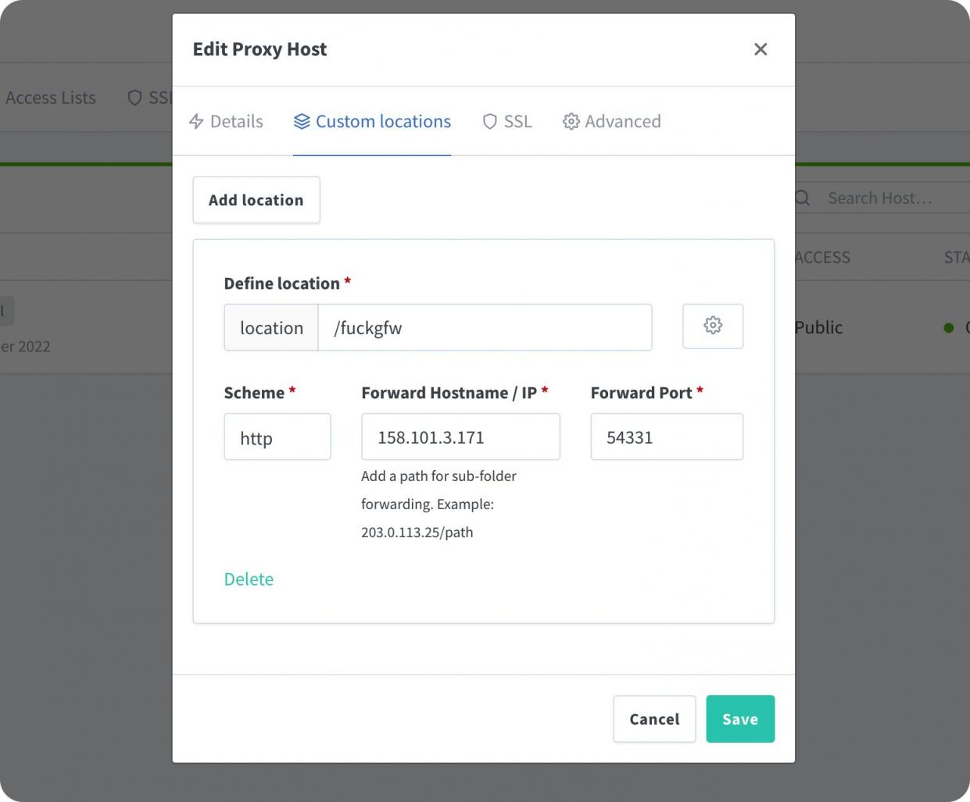Save the proxy host changes
Image resolution: width=970 pixels, height=802 pixels.
point(739,718)
